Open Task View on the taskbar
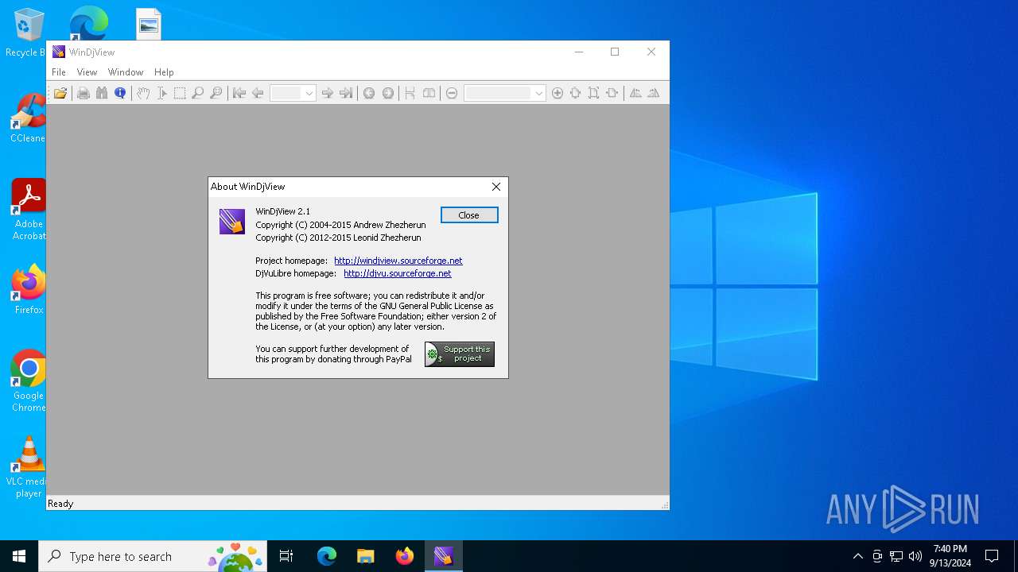The width and height of the screenshot is (1018, 572). [286, 556]
